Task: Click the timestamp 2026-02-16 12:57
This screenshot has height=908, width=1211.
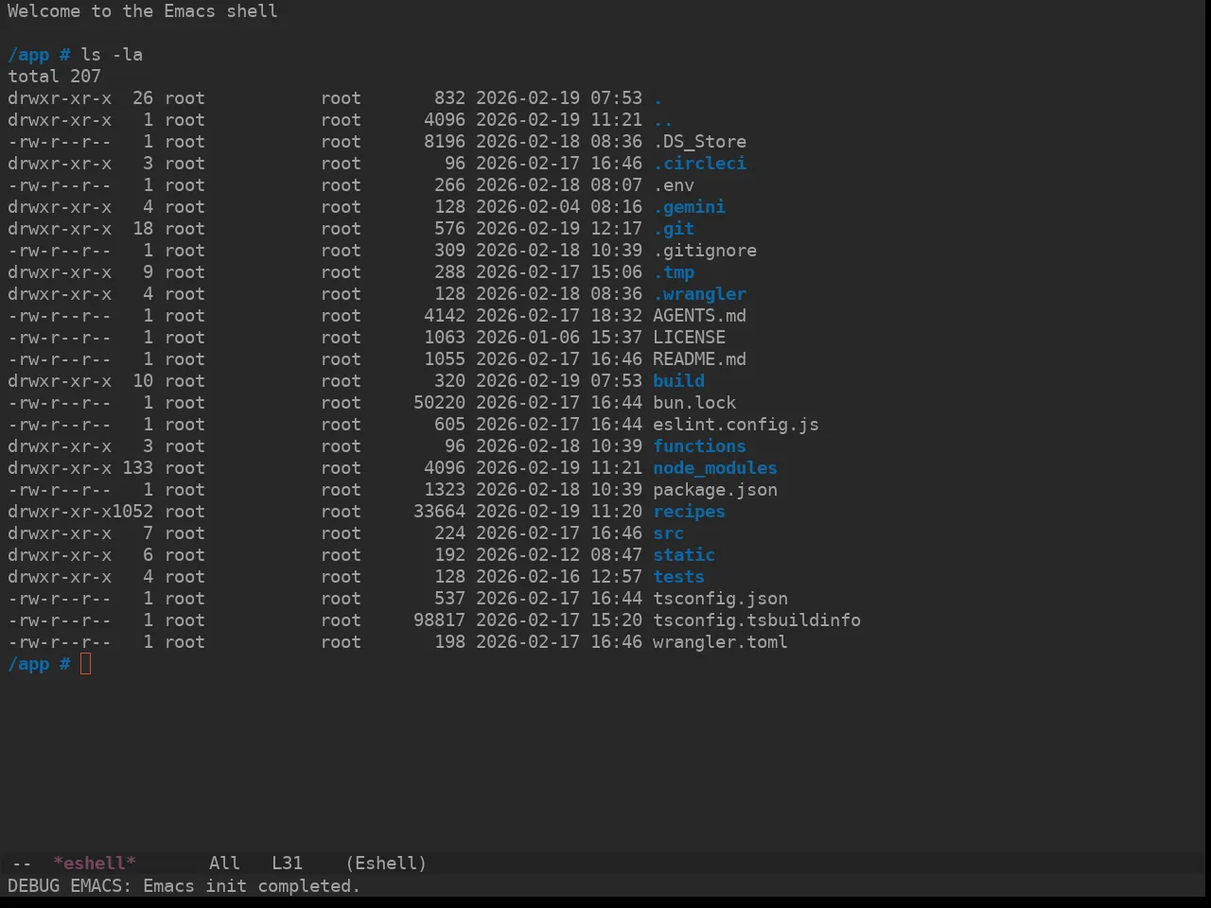Action: pyautogui.click(x=559, y=577)
